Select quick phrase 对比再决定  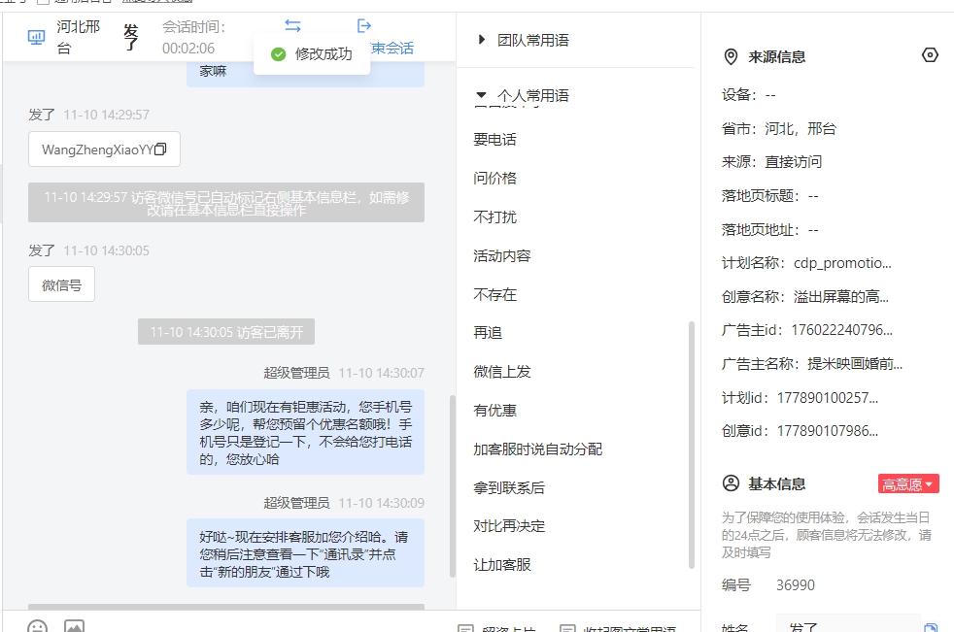pos(509,526)
